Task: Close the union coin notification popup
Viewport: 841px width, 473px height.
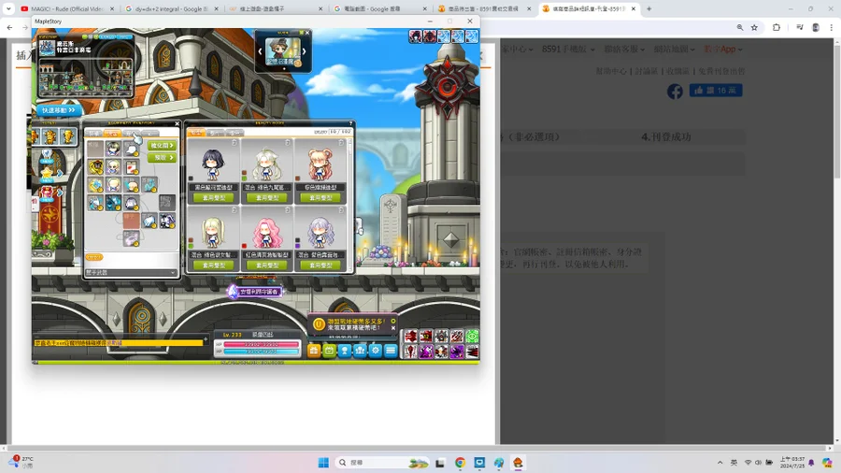Action: click(393, 328)
